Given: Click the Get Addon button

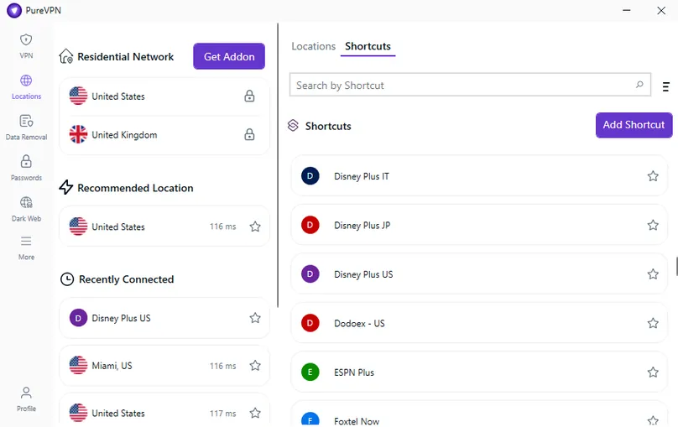Looking at the screenshot, I should click(229, 56).
